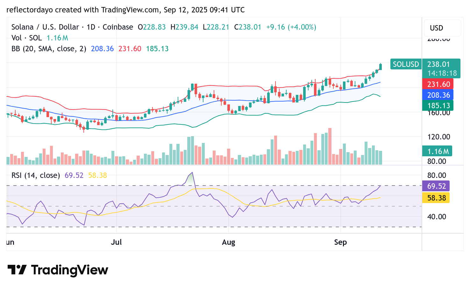Click the 80.00 label on the RSI axis

(x=437, y=175)
